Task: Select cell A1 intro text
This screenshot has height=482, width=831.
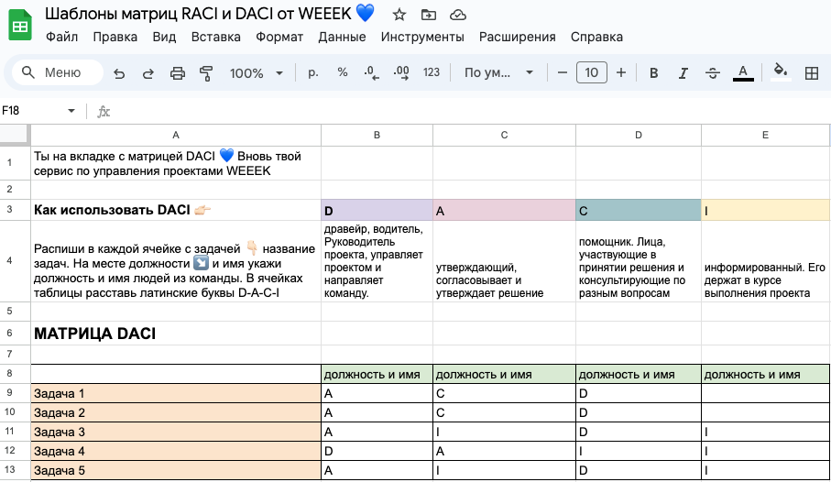Action: tap(175, 163)
